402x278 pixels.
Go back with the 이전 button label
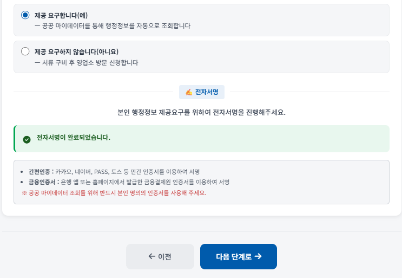(164, 256)
